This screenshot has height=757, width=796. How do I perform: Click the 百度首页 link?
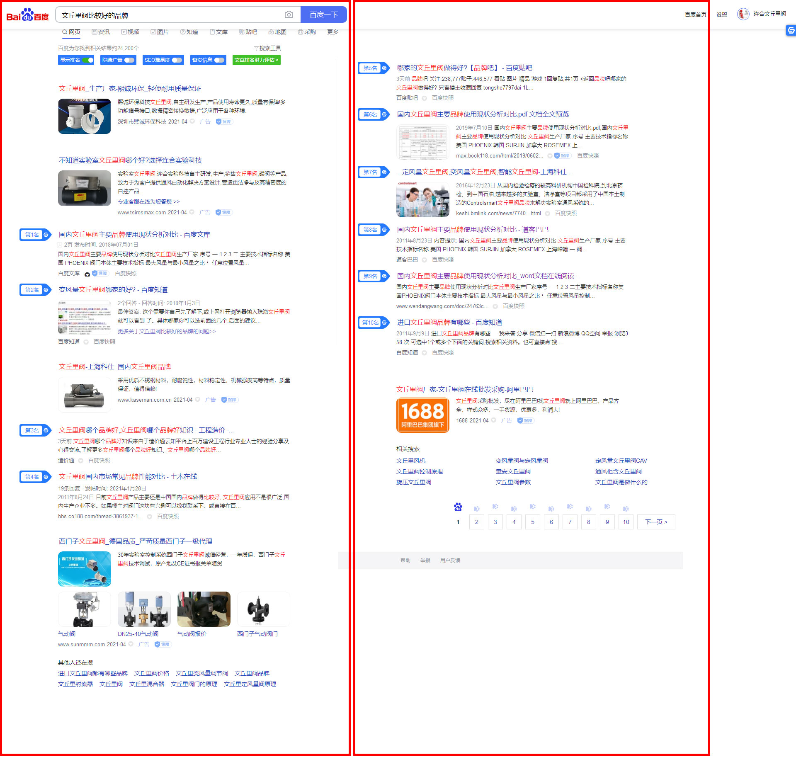click(695, 15)
